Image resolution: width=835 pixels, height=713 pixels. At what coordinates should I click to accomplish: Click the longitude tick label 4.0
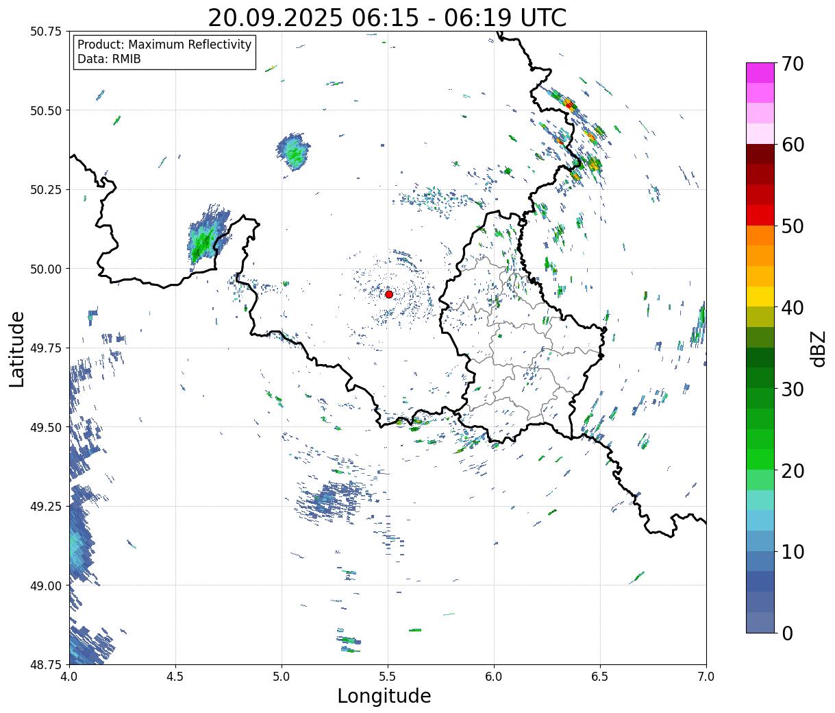point(69,677)
